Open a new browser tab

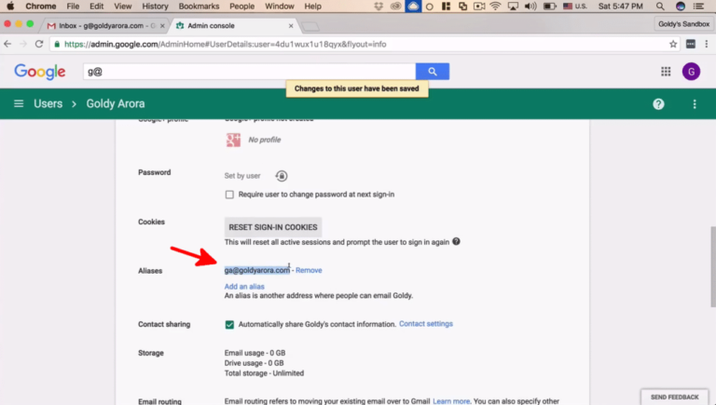pyautogui.click(x=310, y=26)
